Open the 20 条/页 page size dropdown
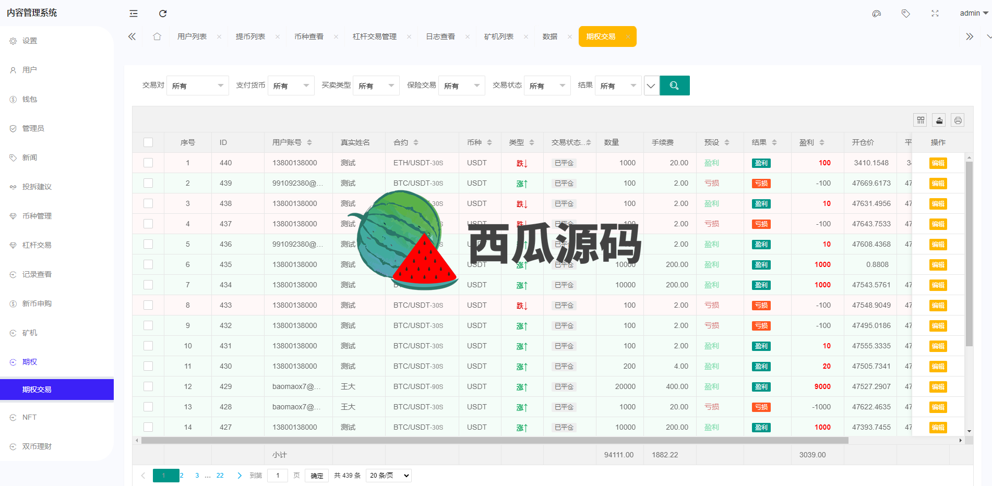This screenshot has width=992, height=486. point(389,476)
